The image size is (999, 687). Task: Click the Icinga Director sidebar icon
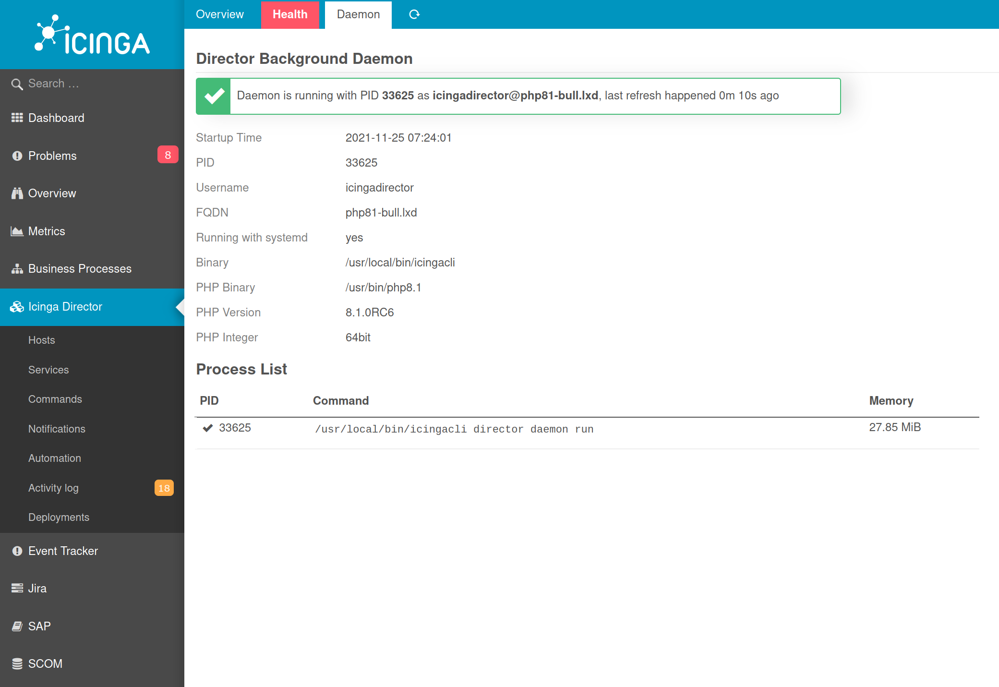(17, 307)
